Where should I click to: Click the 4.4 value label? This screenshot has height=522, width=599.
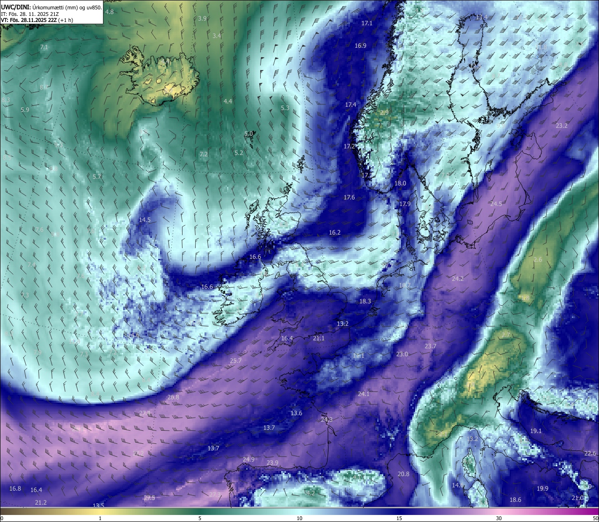[227, 102]
